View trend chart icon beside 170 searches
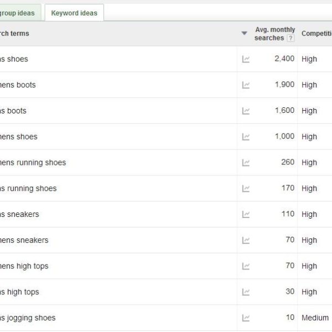Screen dimensions: 332x332 click(x=246, y=189)
